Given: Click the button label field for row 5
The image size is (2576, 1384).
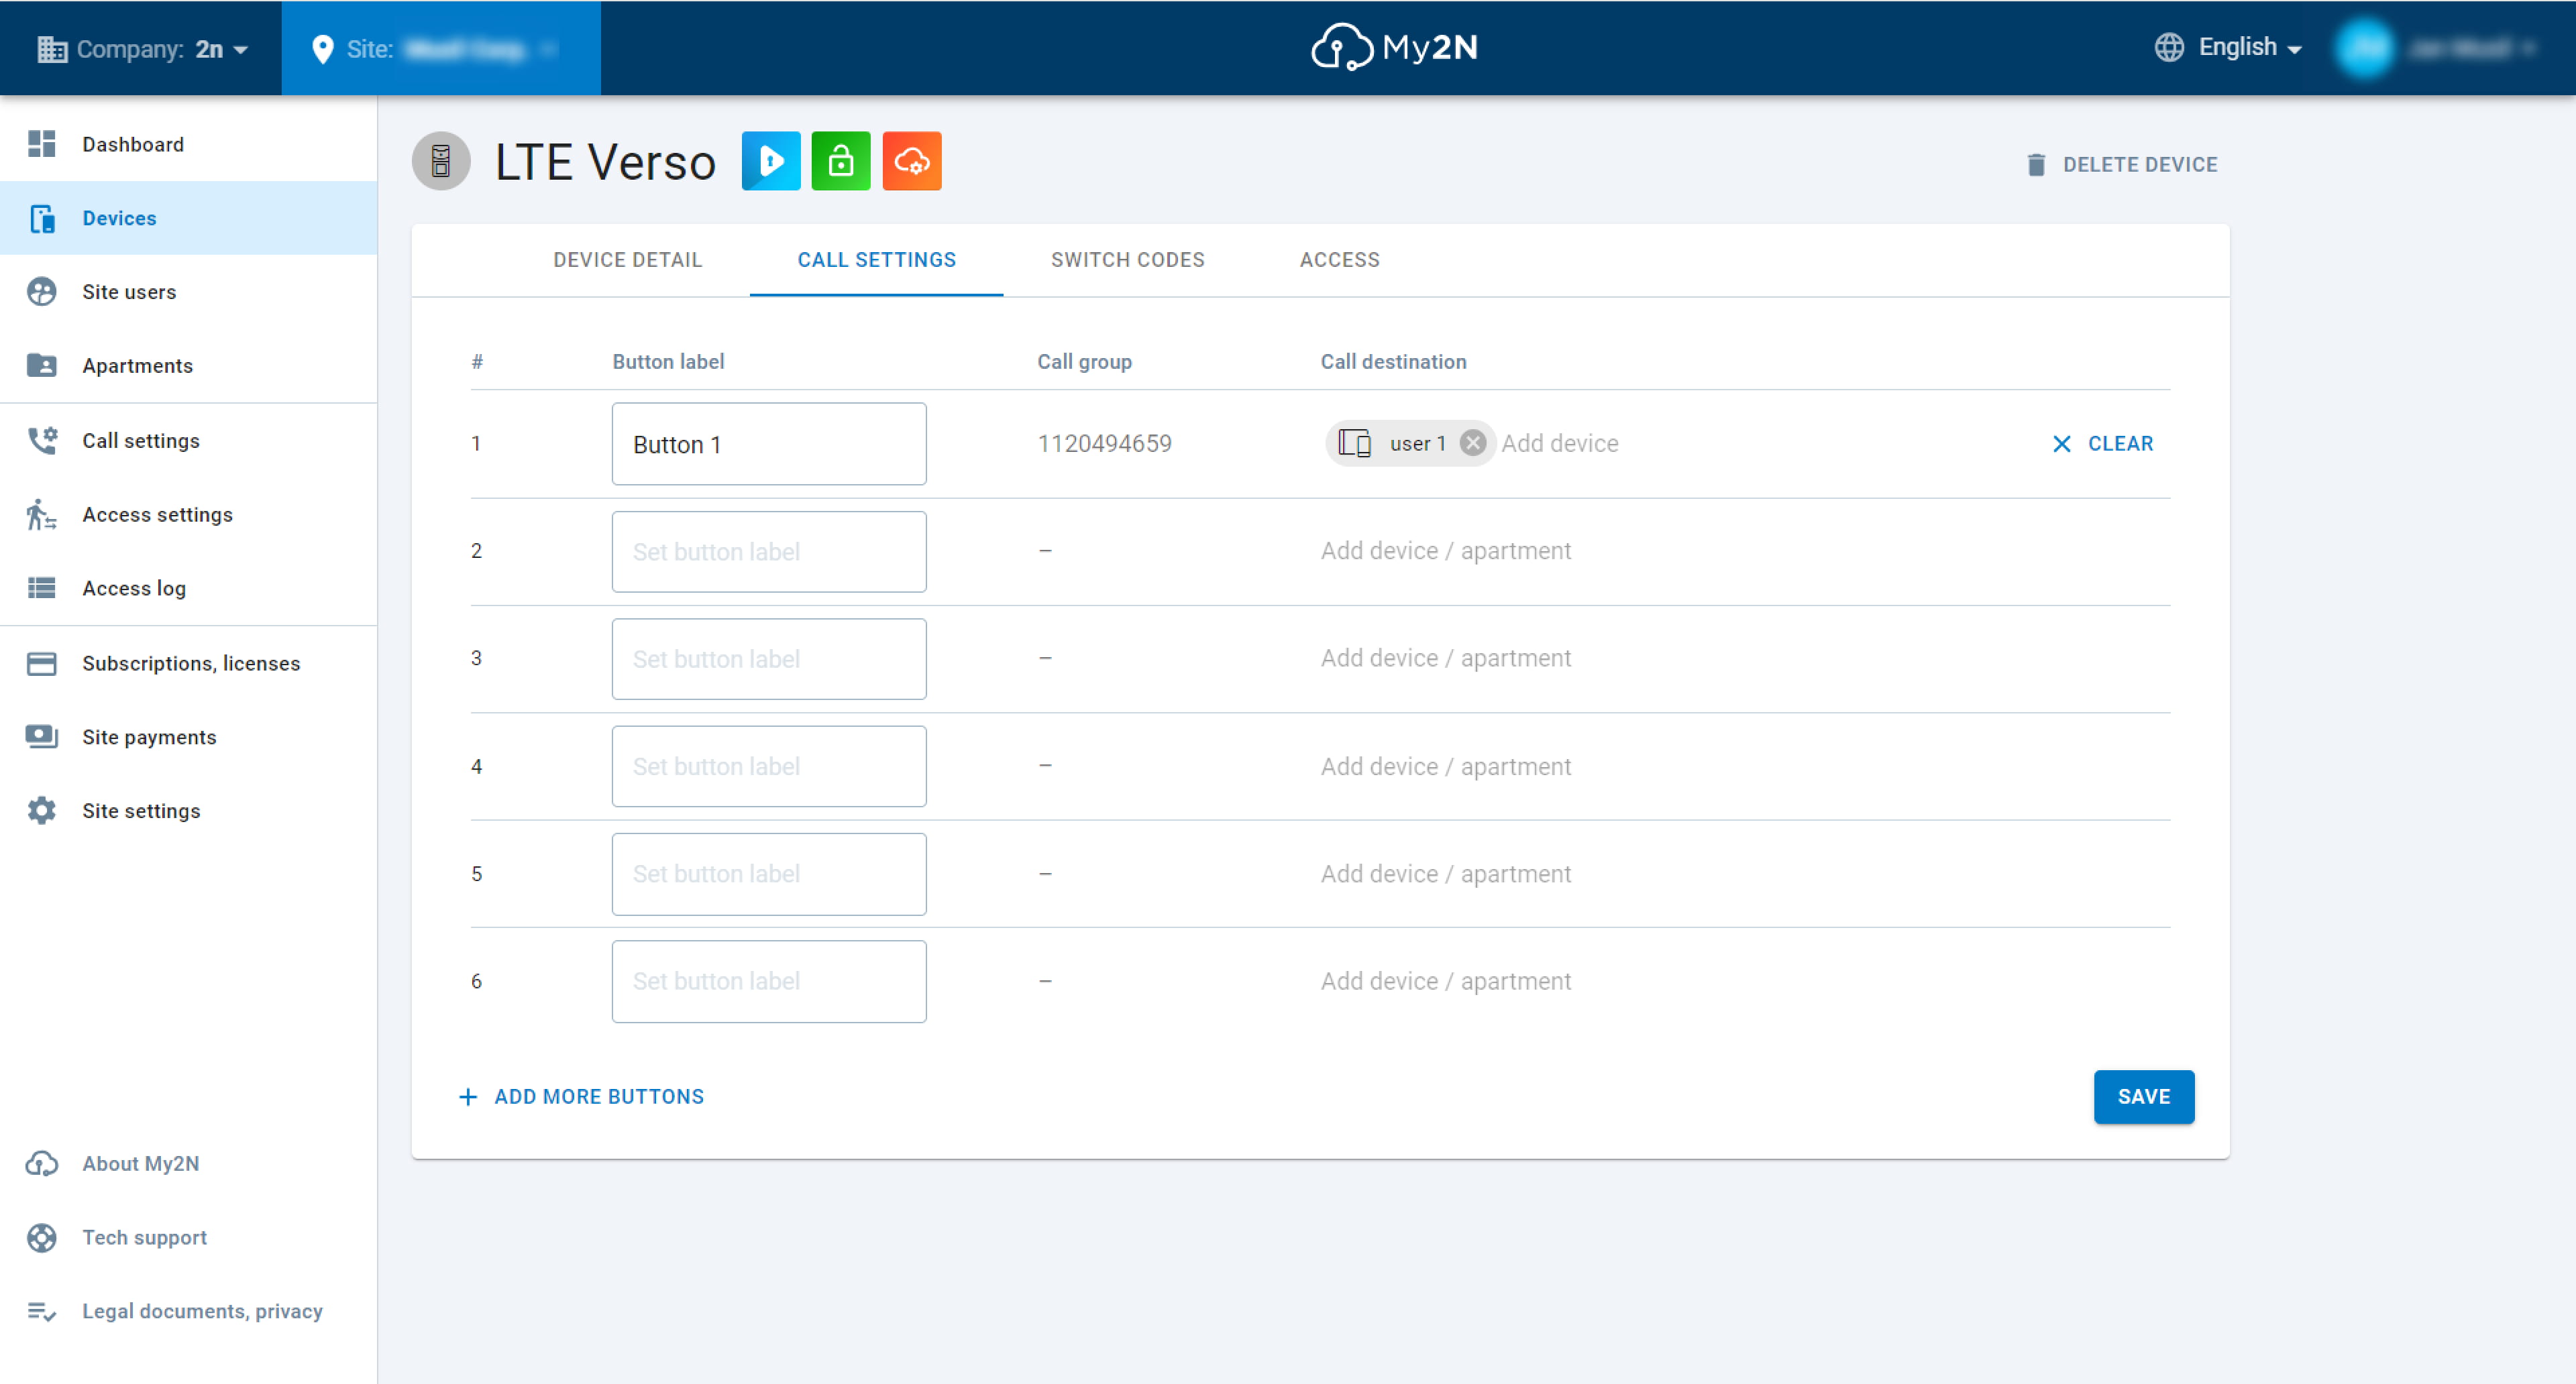Looking at the screenshot, I should click(769, 874).
